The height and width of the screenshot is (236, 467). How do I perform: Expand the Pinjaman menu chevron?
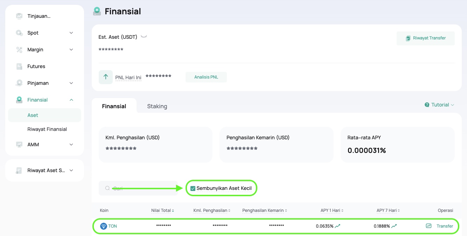[x=71, y=83]
